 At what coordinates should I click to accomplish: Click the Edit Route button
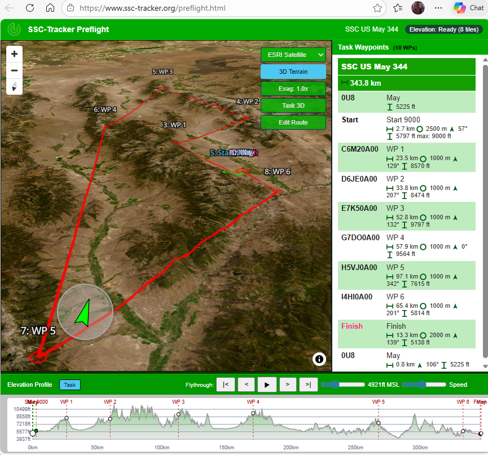coord(293,122)
